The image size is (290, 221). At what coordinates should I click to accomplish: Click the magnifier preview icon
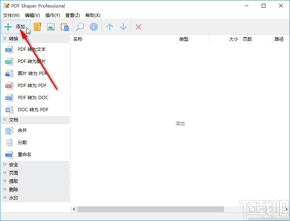pyautogui.click(x=80, y=27)
